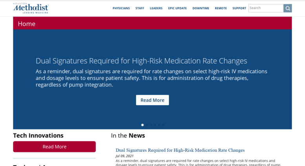Open the Physicians menu
This screenshot has height=166, width=305.
(121, 8)
